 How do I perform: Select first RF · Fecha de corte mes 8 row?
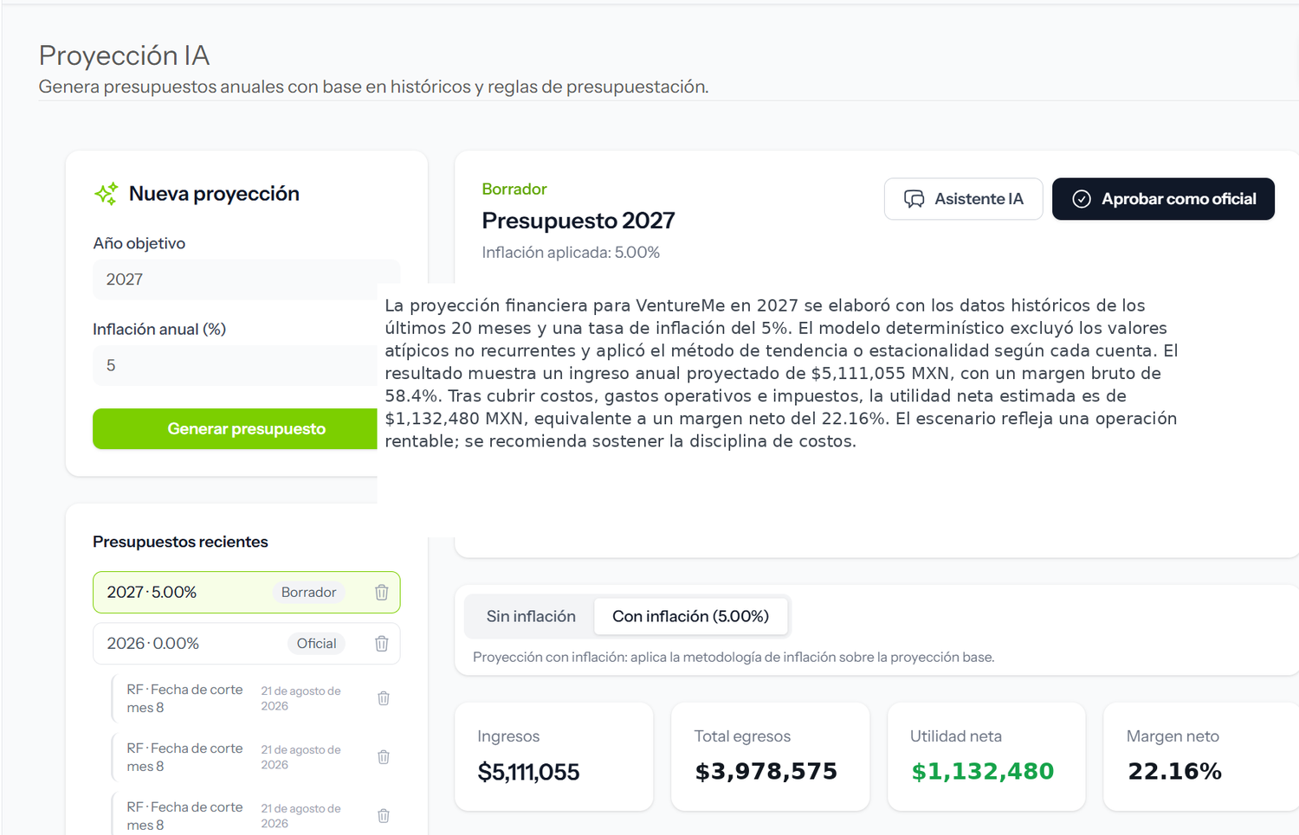(255, 698)
